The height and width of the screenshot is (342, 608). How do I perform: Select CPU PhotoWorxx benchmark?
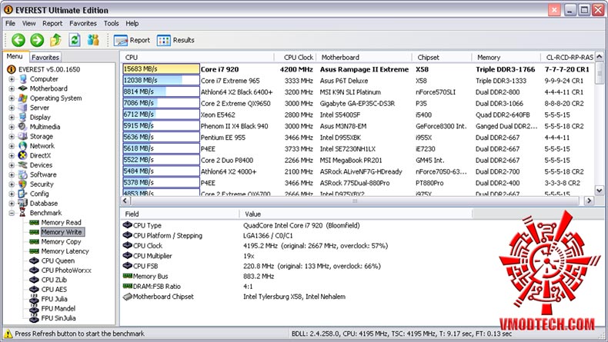(x=66, y=271)
